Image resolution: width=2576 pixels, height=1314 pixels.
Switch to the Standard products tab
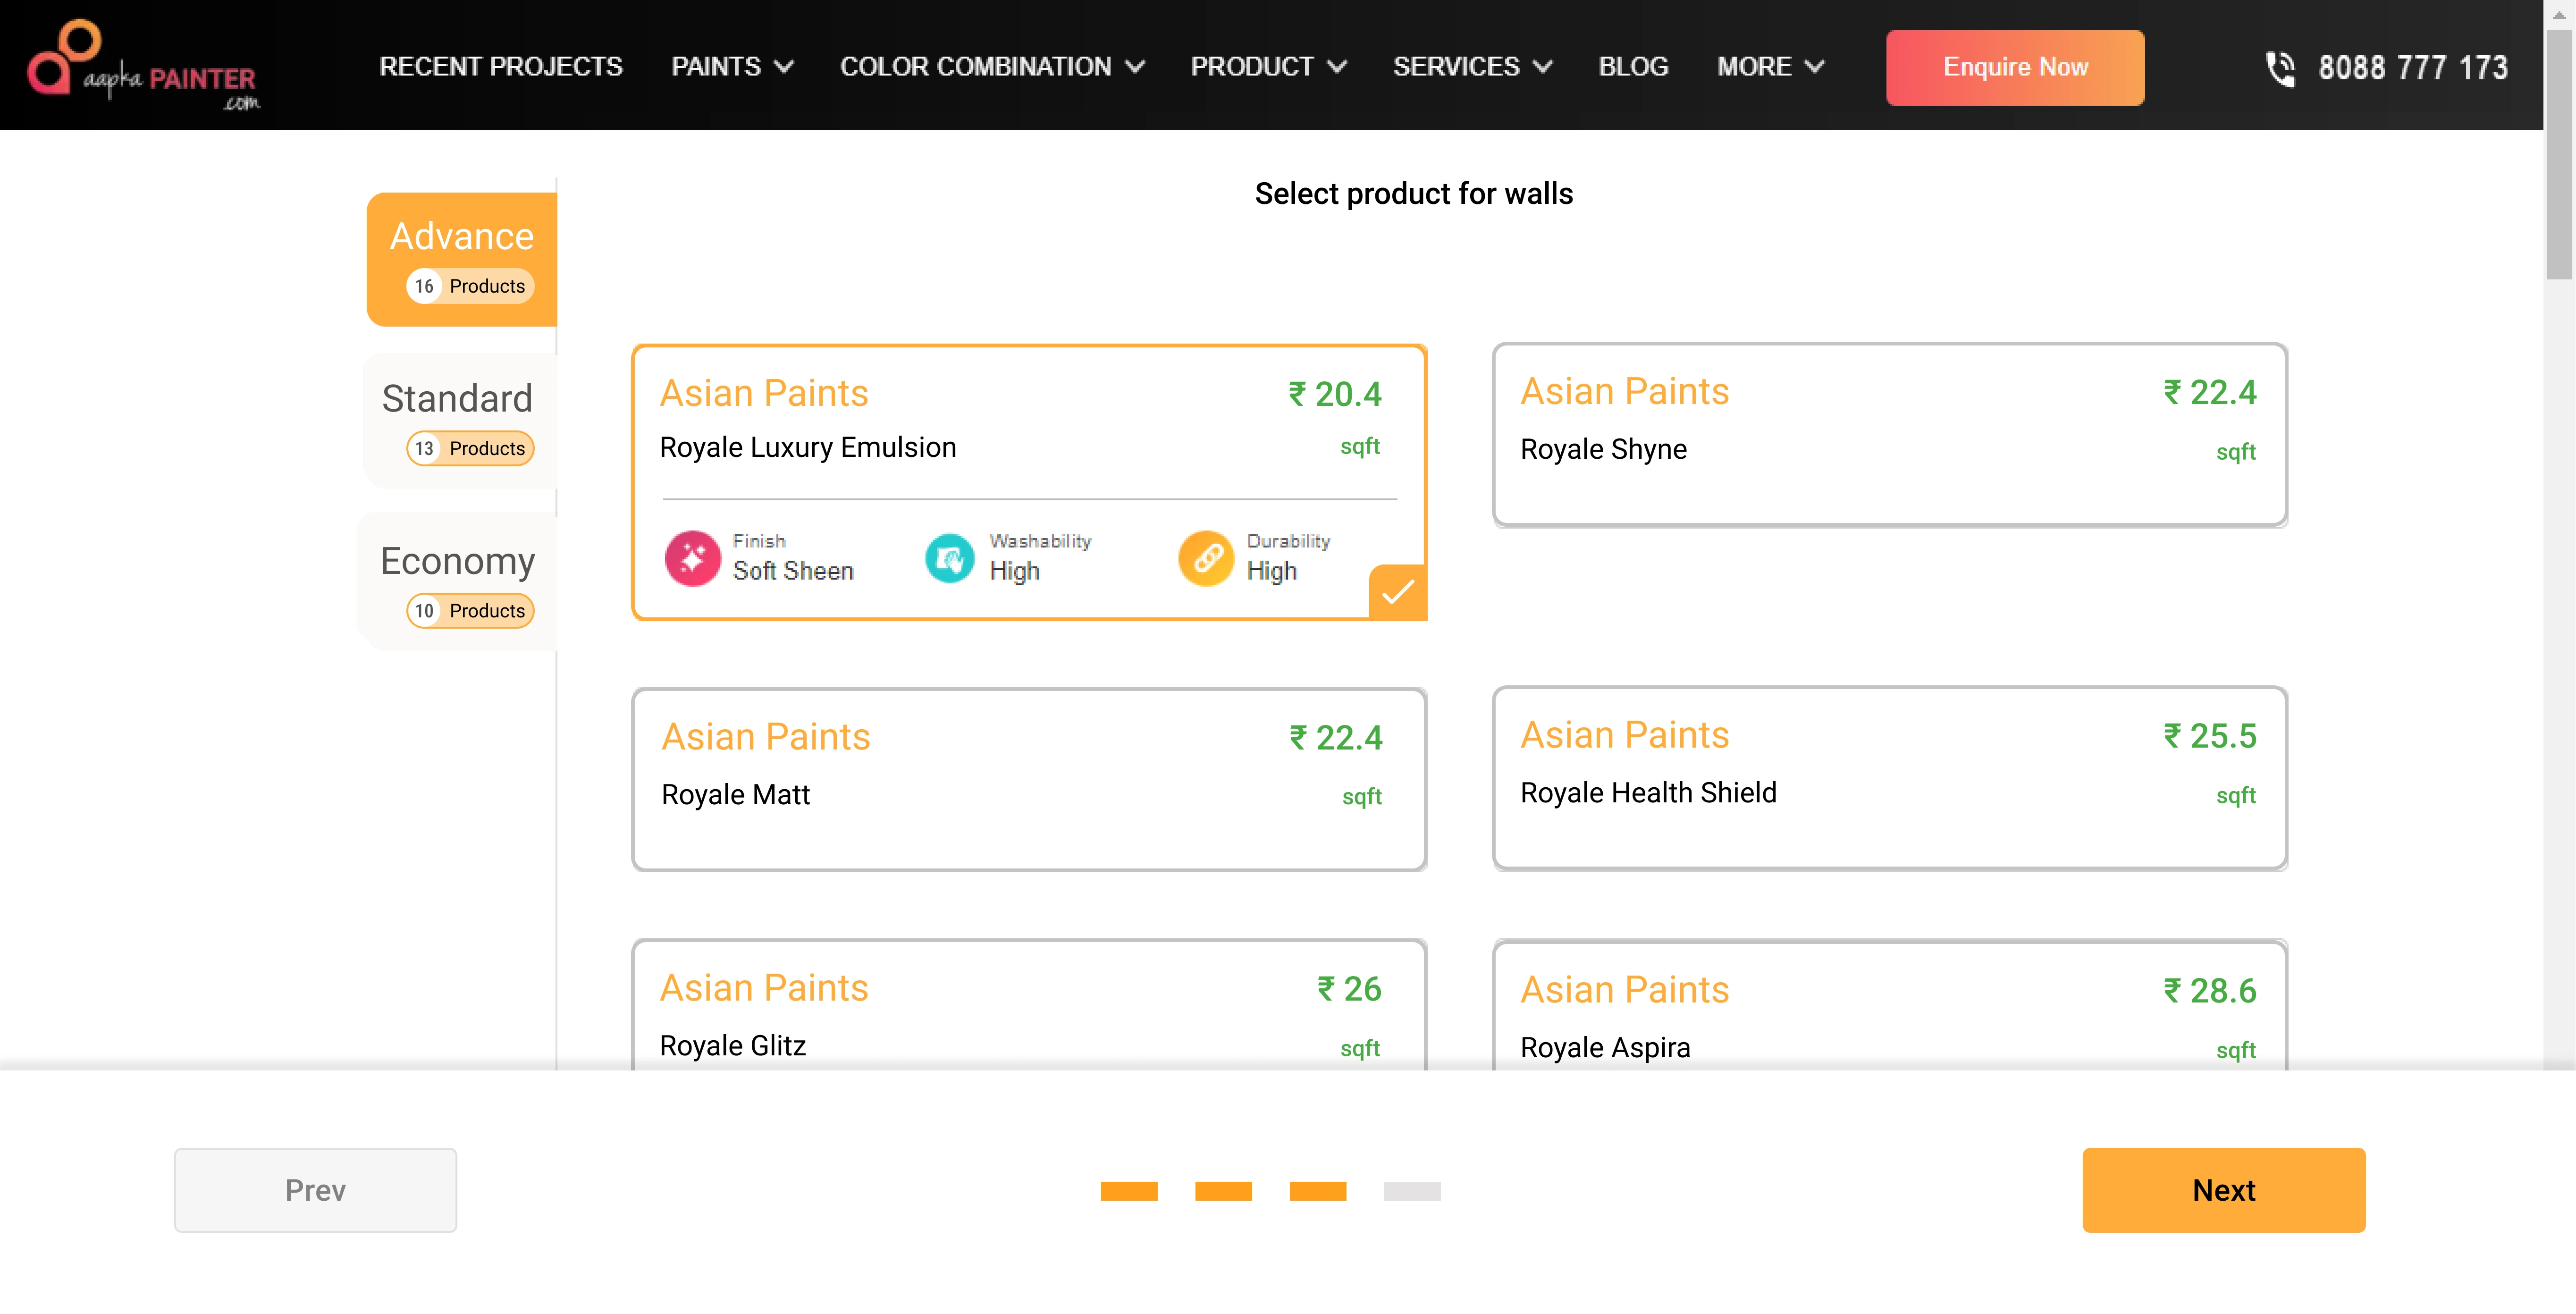point(460,421)
